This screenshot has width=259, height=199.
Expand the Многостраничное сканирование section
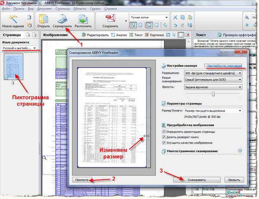coord(240,151)
